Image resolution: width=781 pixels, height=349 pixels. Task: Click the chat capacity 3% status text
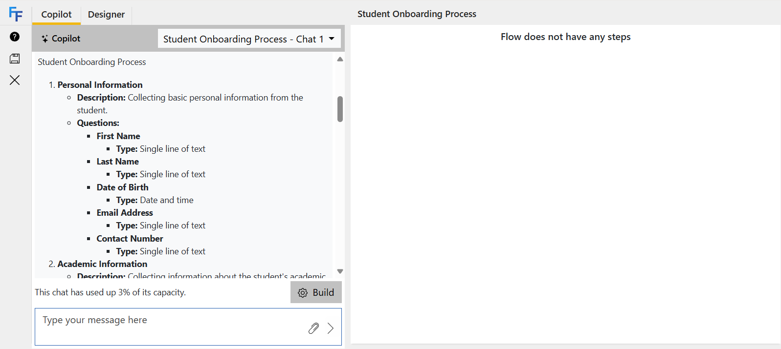tap(111, 292)
